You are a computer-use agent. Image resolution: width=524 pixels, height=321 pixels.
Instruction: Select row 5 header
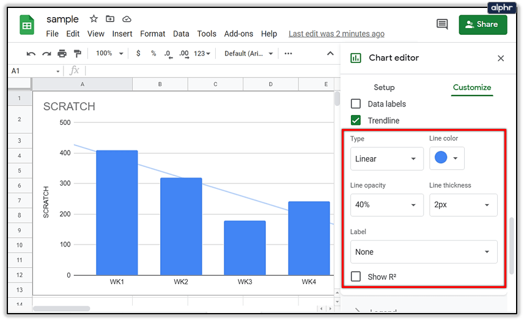pos(20,171)
